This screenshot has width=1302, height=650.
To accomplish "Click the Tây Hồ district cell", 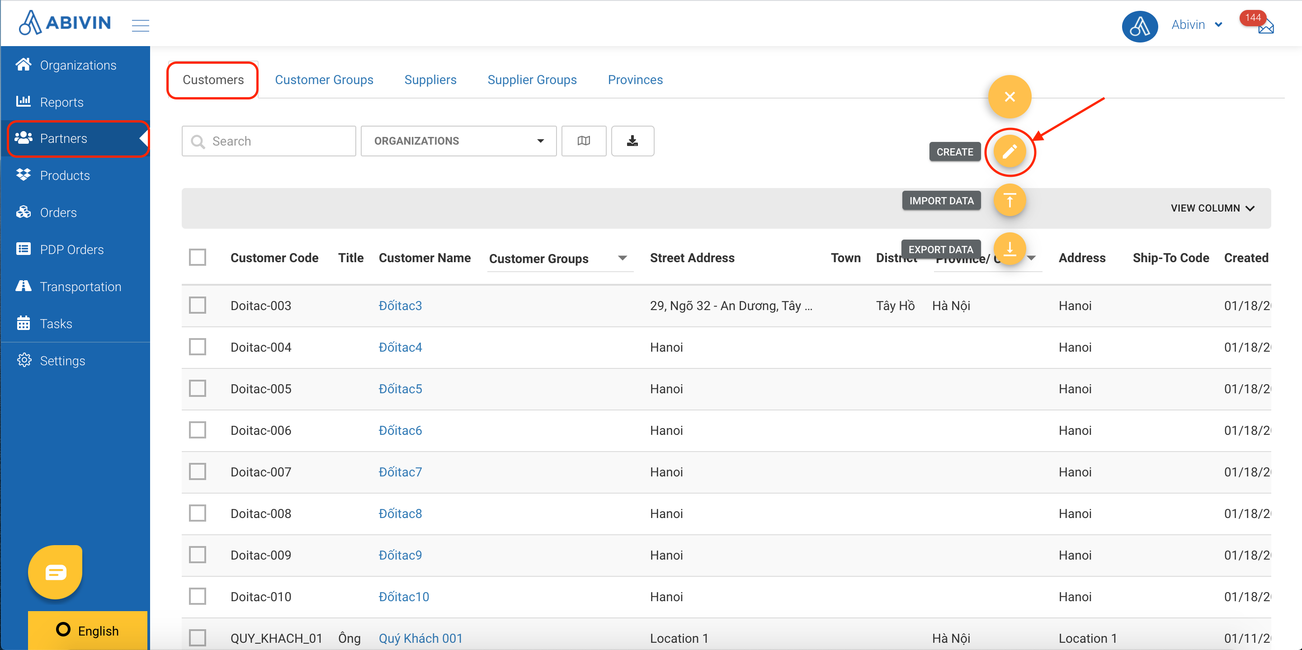I will [895, 305].
